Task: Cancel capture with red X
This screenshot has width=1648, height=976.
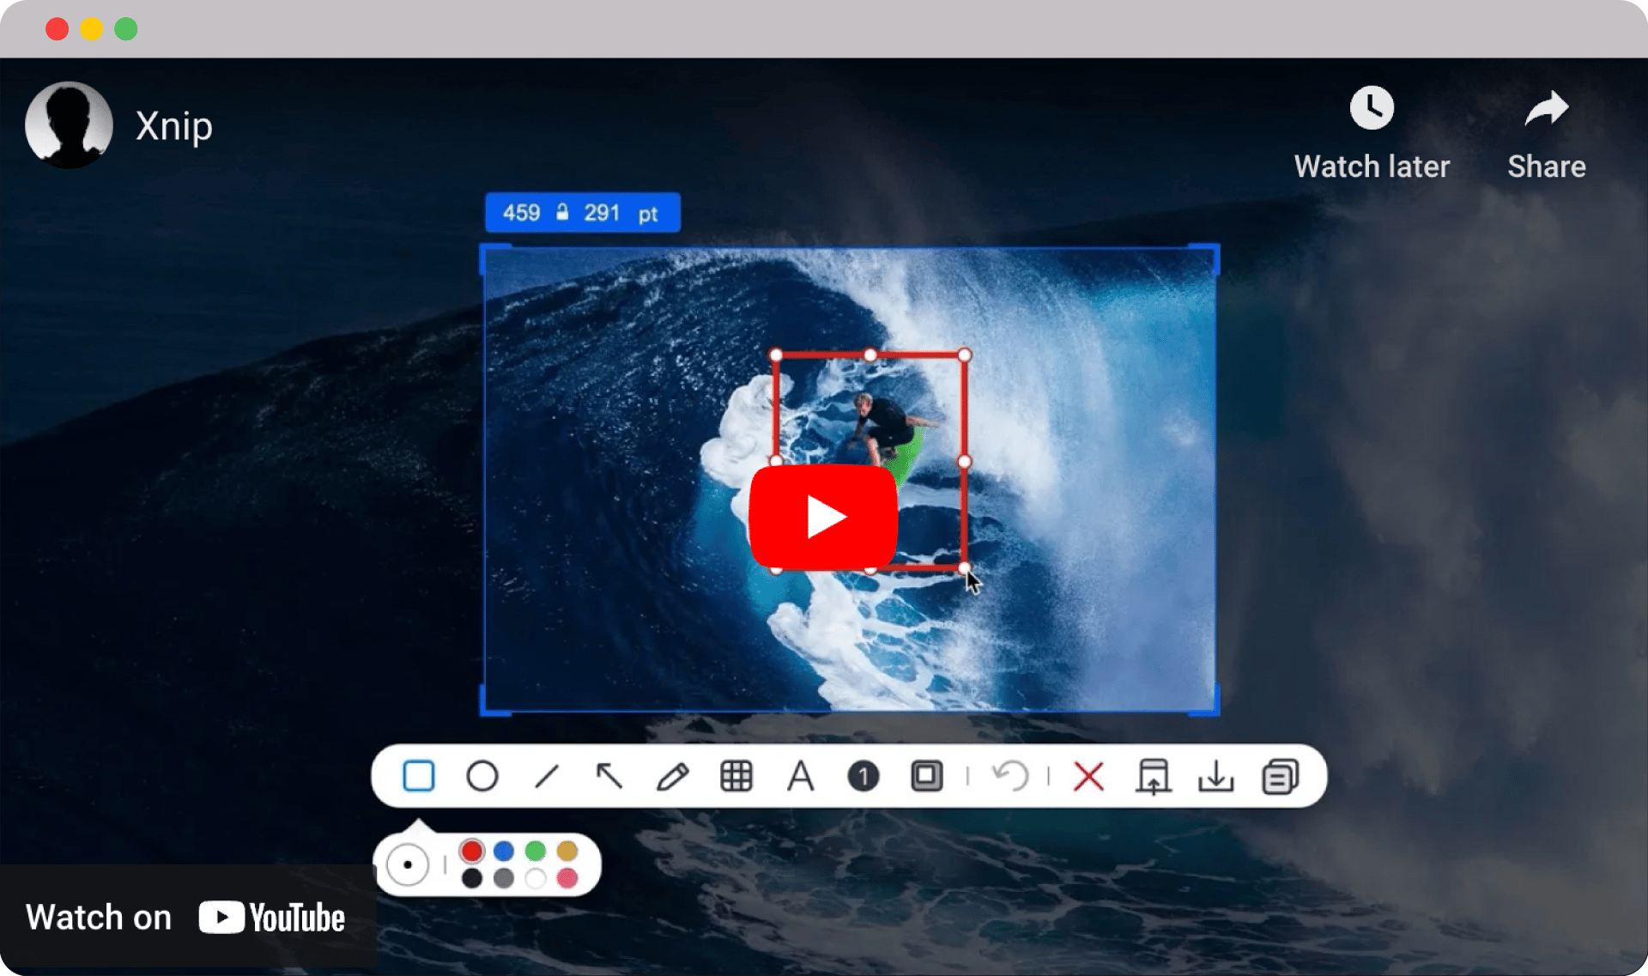Action: tap(1088, 776)
